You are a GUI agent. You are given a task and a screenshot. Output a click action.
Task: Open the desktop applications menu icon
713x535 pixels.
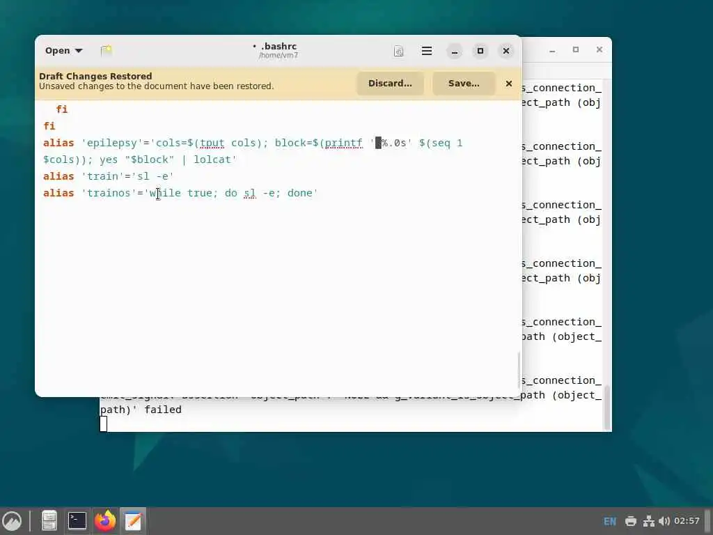pos(12,521)
